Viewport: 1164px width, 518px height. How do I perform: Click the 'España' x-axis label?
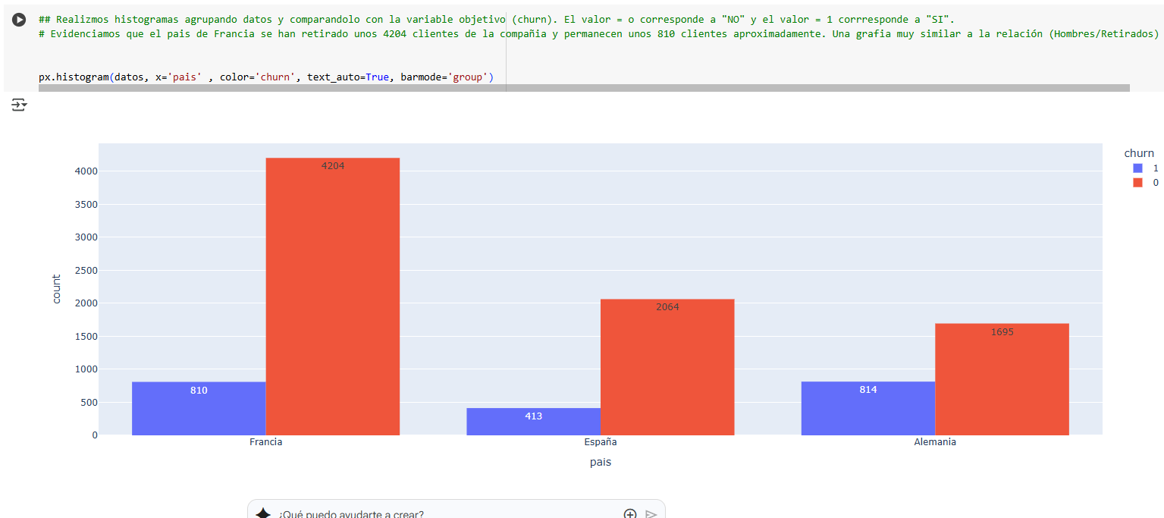click(601, 441)
